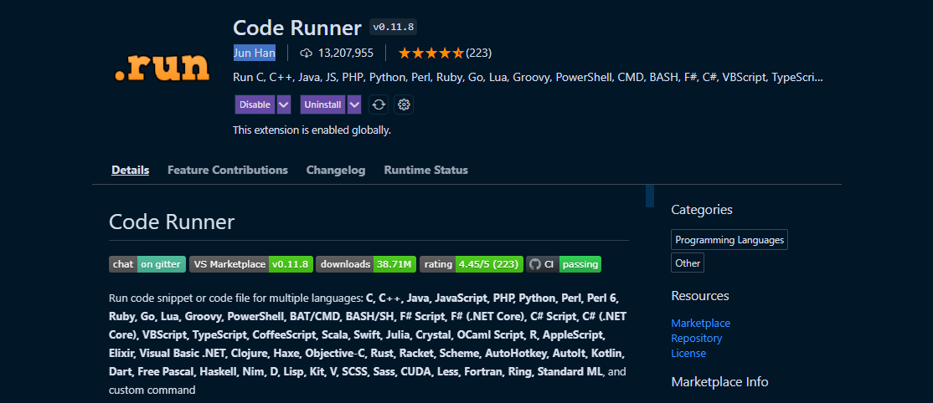This screenshot has height=403, width=933.
Task: Select the Other category tag
Action: tap(688, 263)
